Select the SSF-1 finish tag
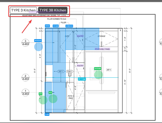 [x=61, y=72]
